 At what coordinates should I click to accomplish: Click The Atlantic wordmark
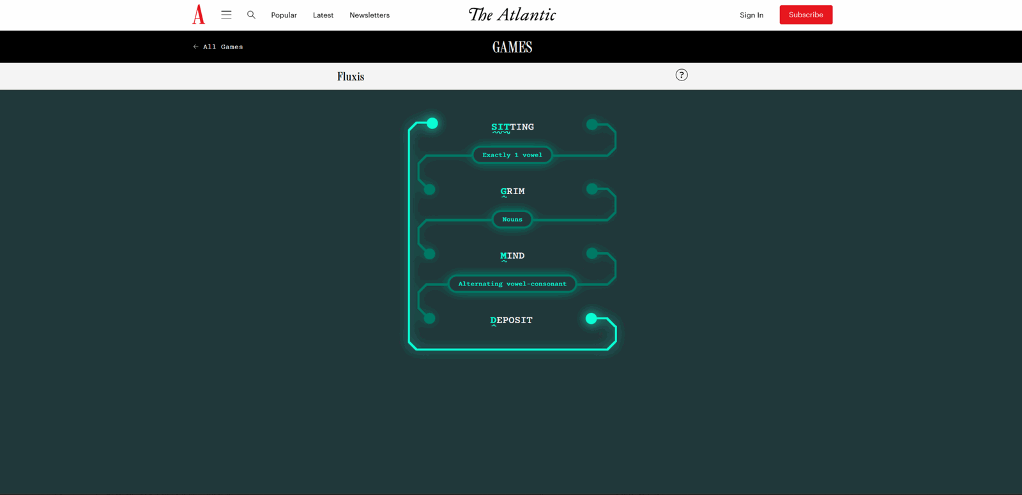(512, 15)
